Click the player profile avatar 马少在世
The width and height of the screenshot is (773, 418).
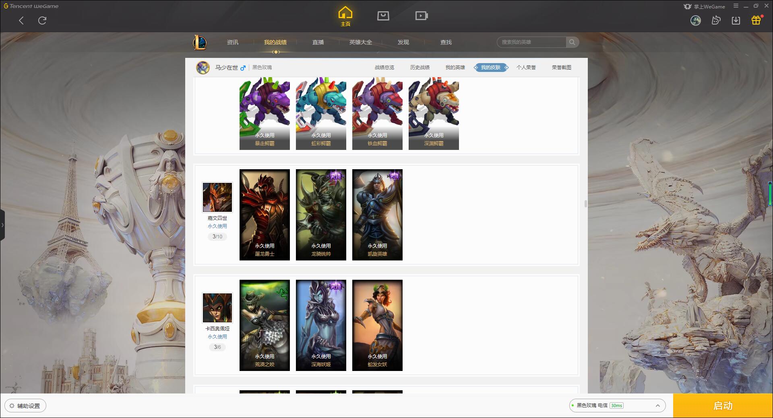[203, 68]
